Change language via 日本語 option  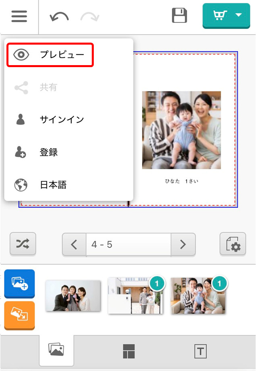pos(53,185)
